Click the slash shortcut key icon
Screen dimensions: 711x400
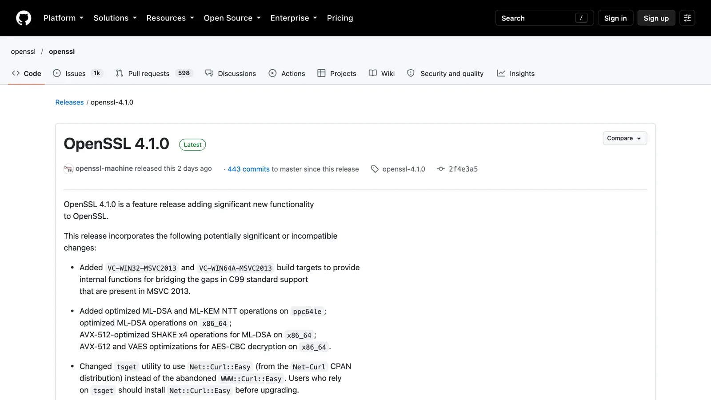pos(581,18)
